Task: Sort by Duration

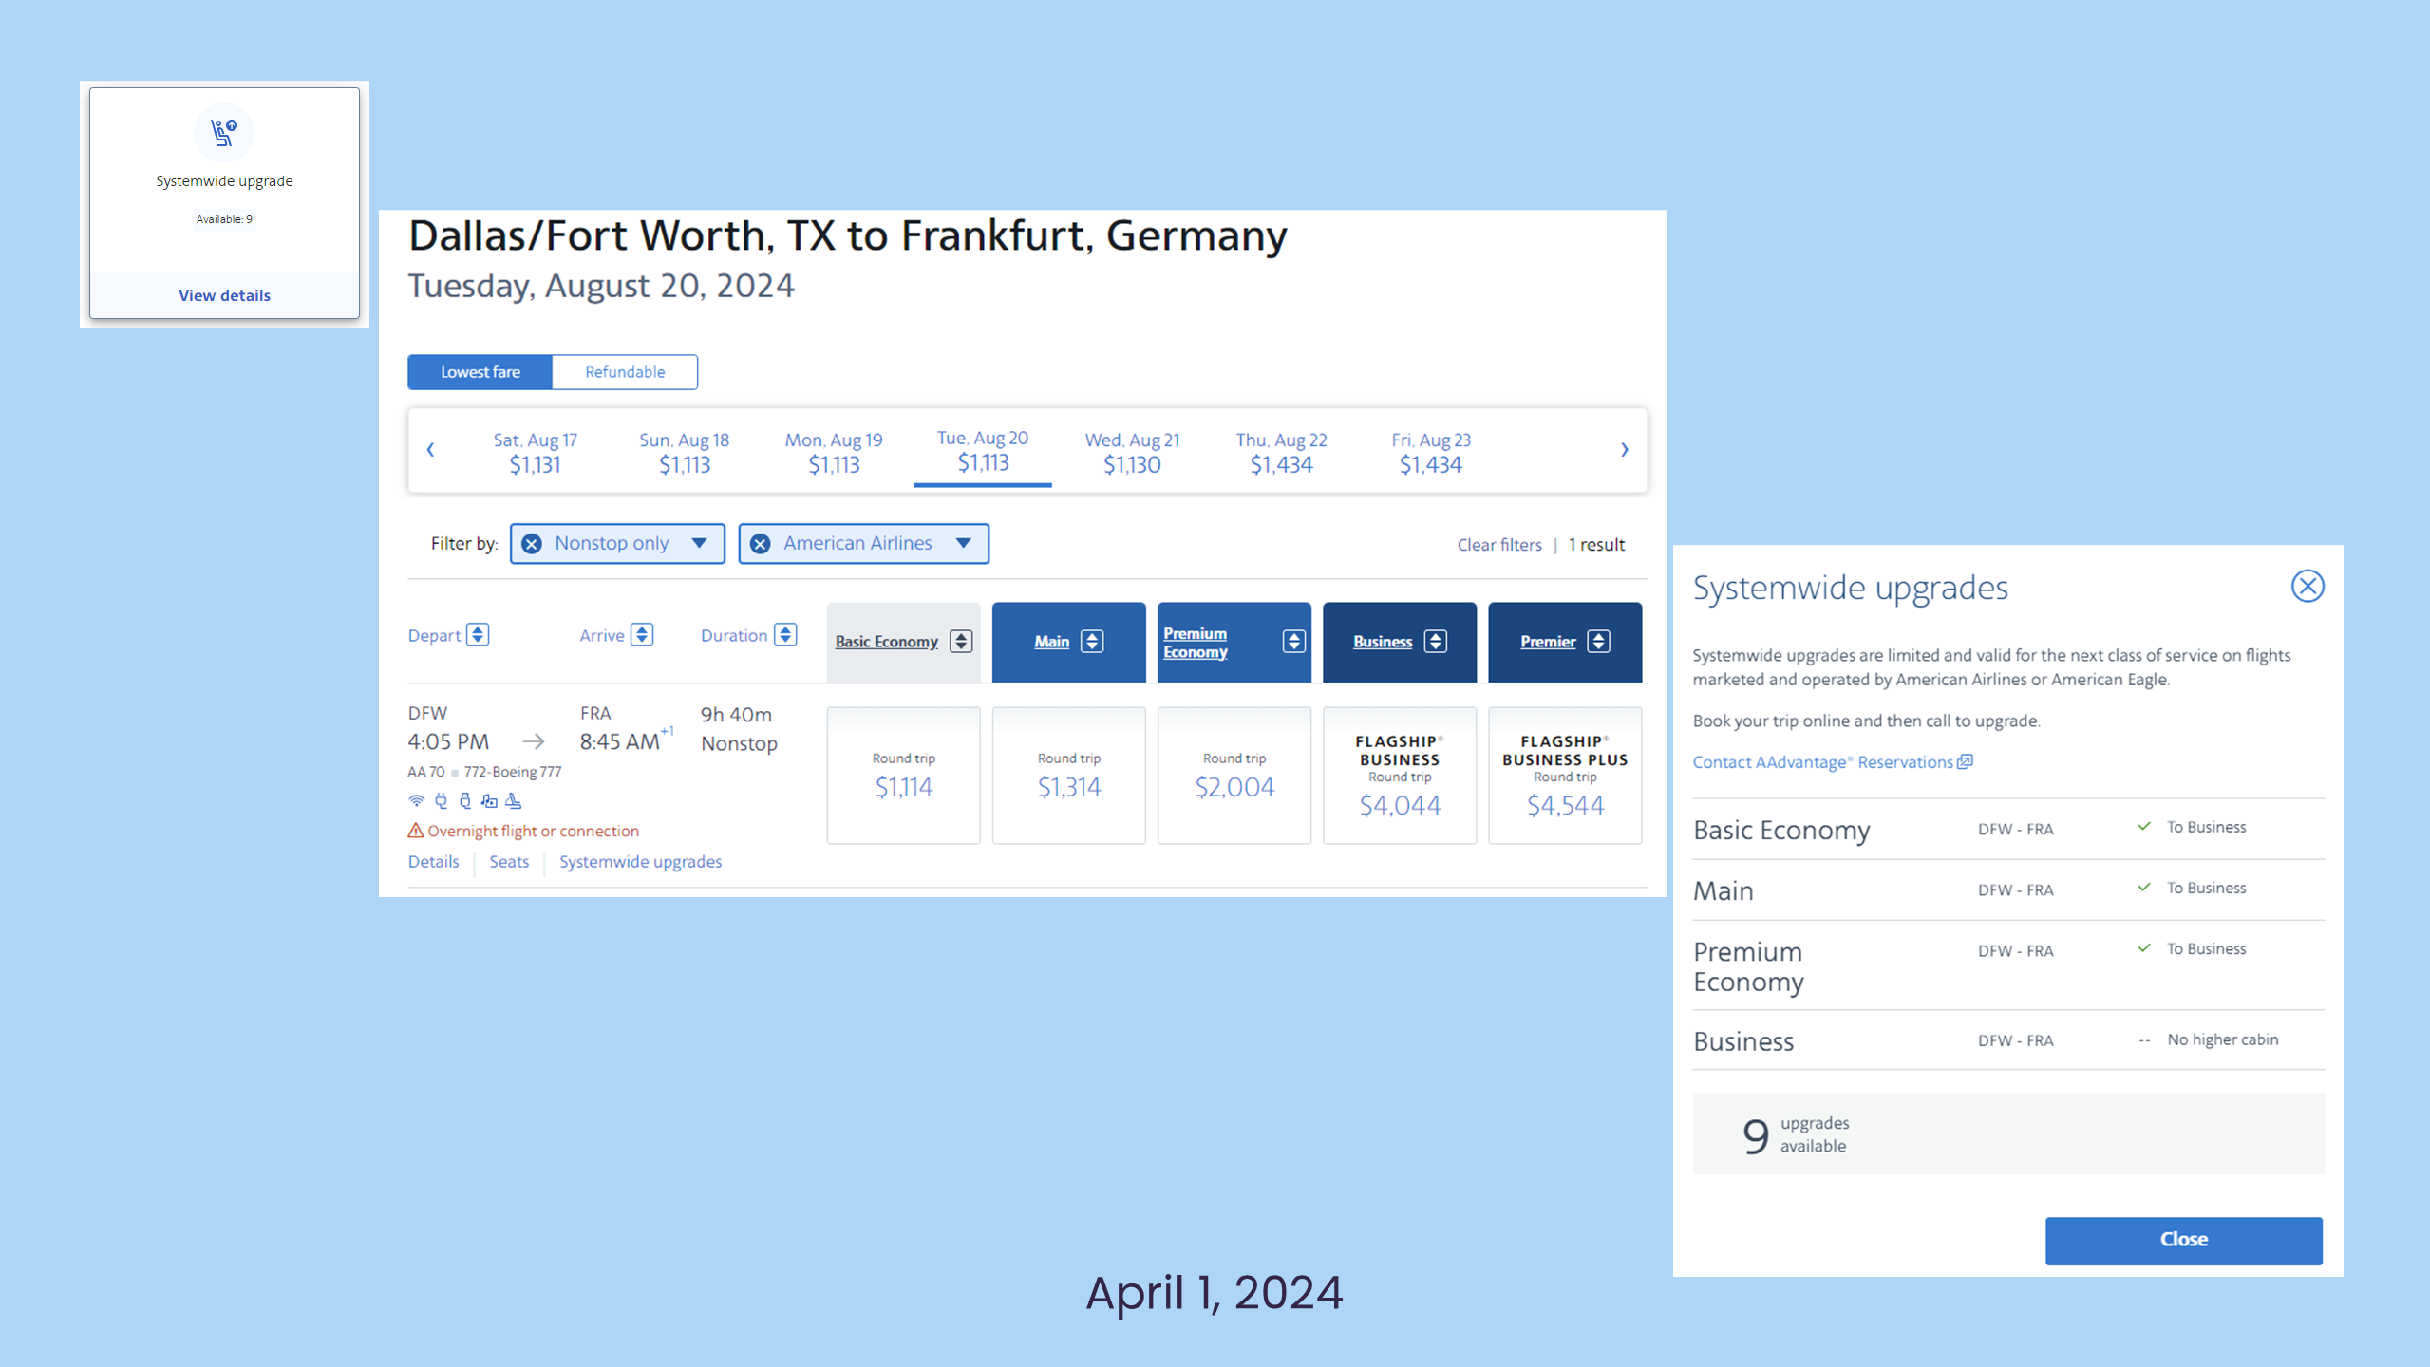Action: (785, 635)
